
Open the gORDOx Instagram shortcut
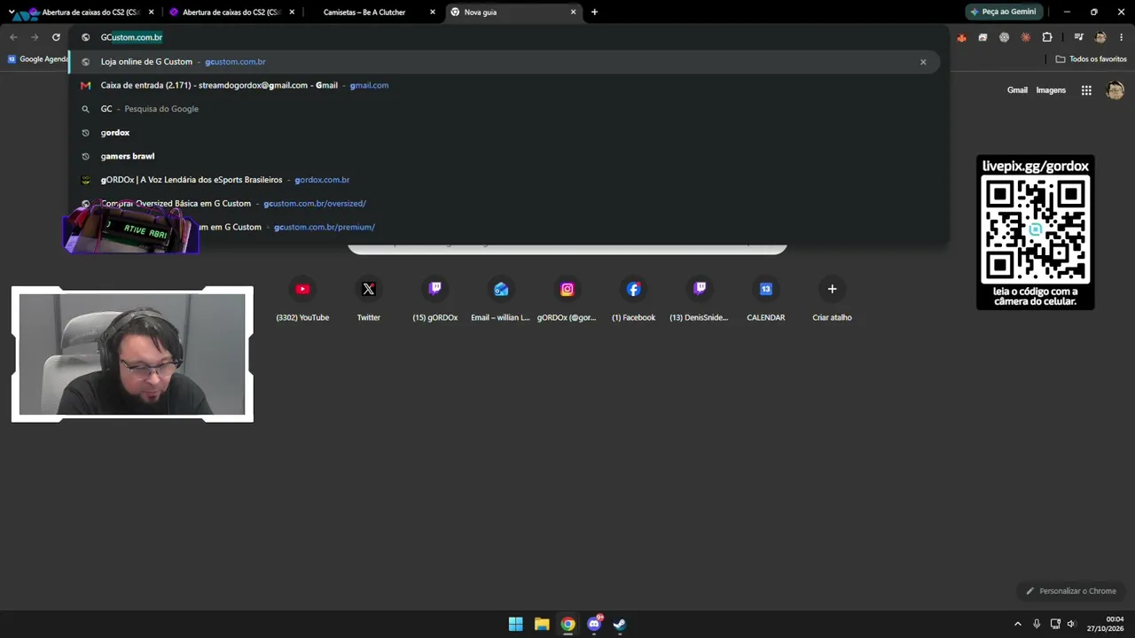click(567, 299)
